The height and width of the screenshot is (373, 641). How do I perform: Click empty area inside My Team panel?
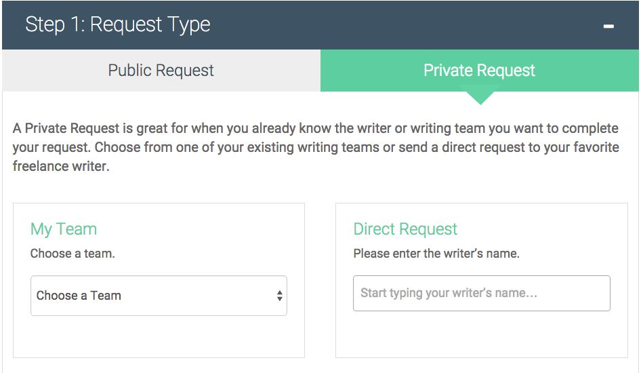coord(159,337)
